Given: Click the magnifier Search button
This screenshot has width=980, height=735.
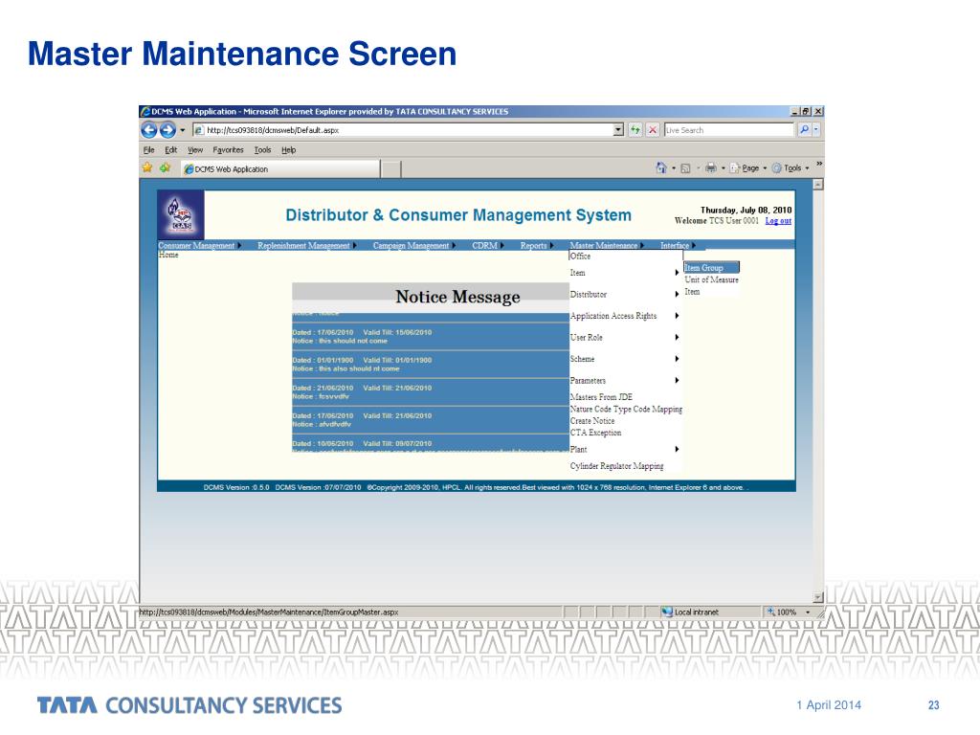Looking at the screenshot, I should pos(804,130).
